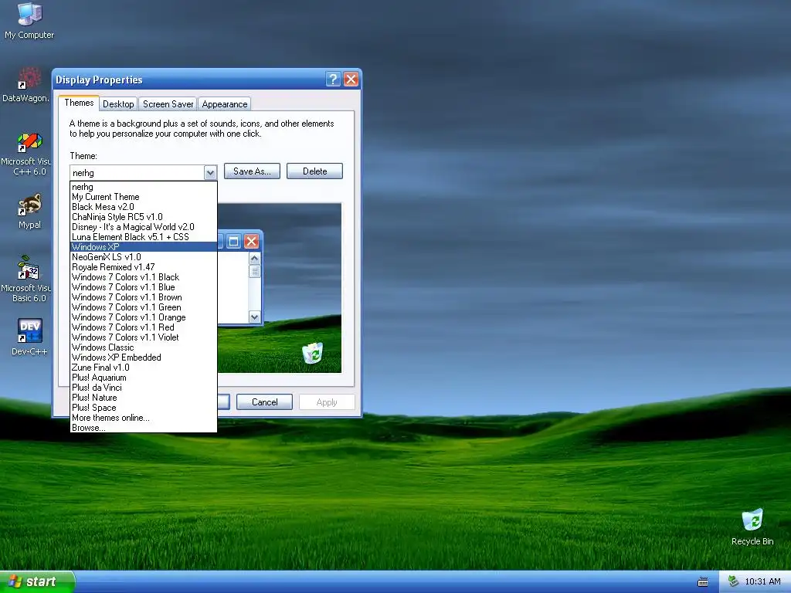
Task: Click the Save As... button
Action: click(x=252, y=171)
